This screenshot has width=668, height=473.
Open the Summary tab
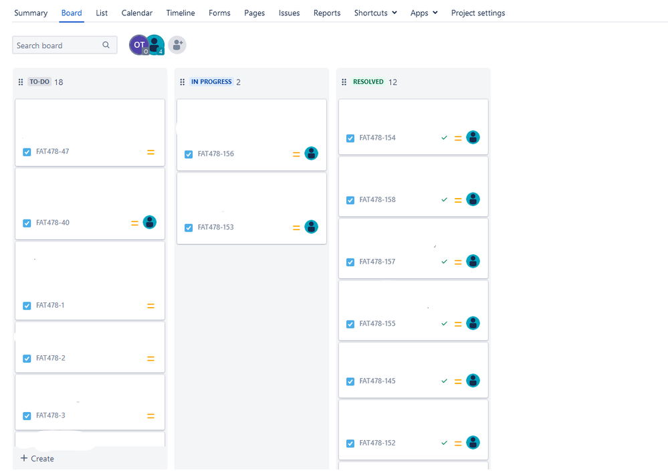click(x=31, y=13)
